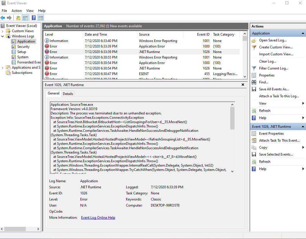Viewport: 306px width, 239px height.
Task: Click the Security log icon in tree
Action: (x=14, y=47)
